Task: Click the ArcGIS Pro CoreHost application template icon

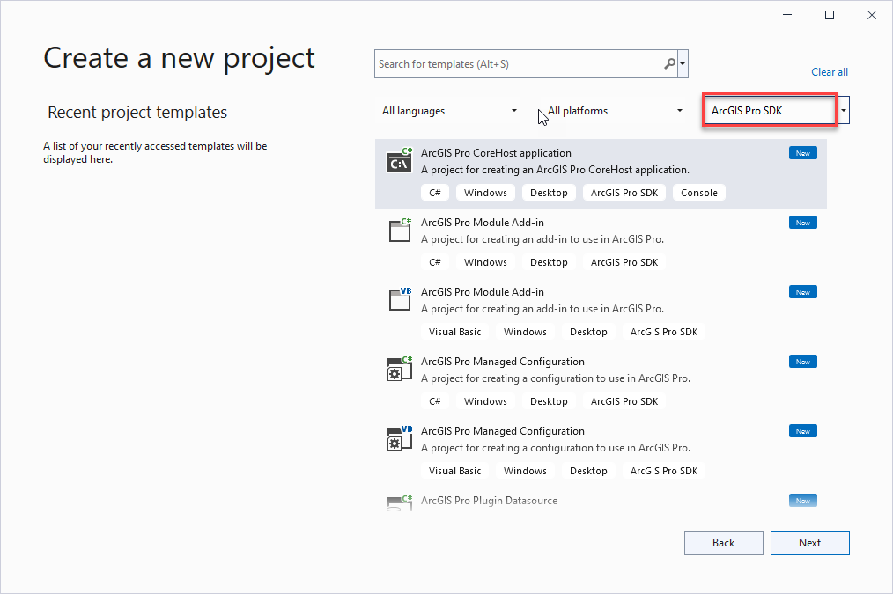Action: (x=399, y=161)
